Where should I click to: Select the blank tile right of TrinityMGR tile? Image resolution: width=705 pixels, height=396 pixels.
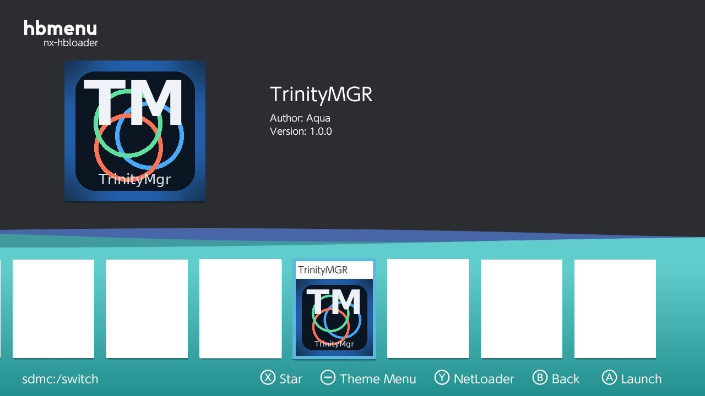pyautogui.click(x=428, y=309)
